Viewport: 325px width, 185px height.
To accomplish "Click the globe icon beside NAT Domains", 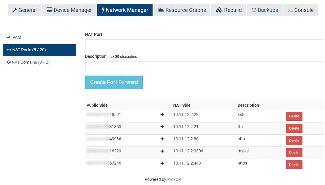I will click(x=9, y=62).
